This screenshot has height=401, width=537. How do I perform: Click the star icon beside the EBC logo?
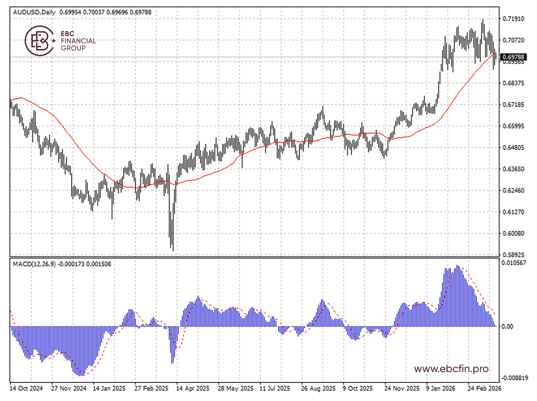click(x=54, y=41)
